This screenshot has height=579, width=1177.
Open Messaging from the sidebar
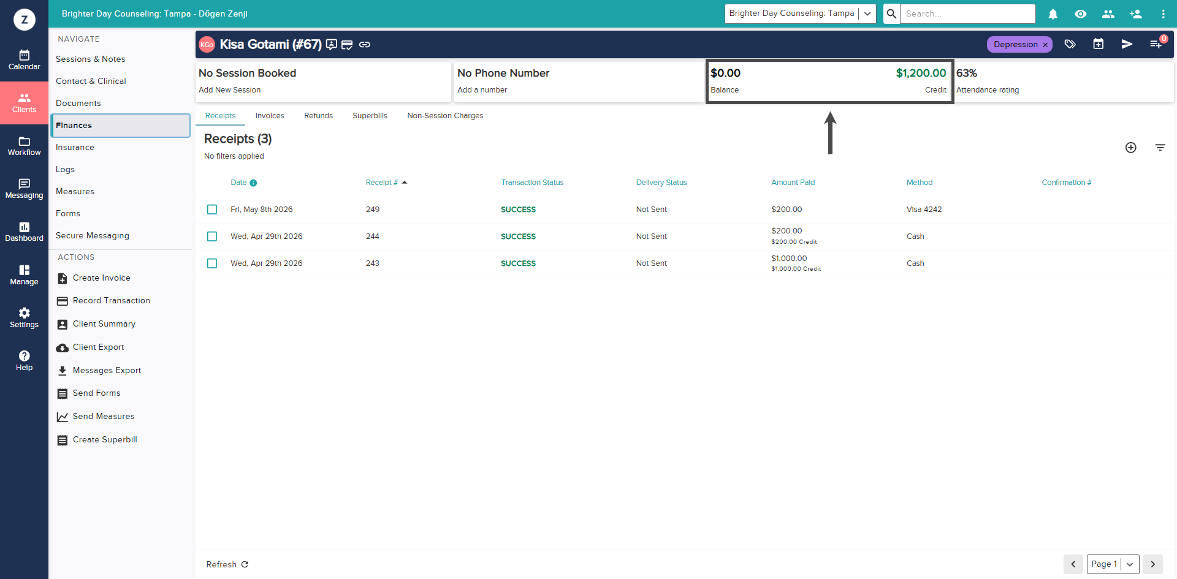click(x=24, y=189)
